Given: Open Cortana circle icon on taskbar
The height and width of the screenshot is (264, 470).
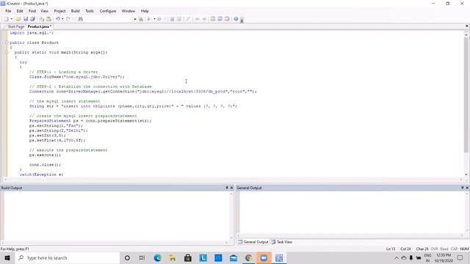Looking at the screenshot, I should coord(127,258).
